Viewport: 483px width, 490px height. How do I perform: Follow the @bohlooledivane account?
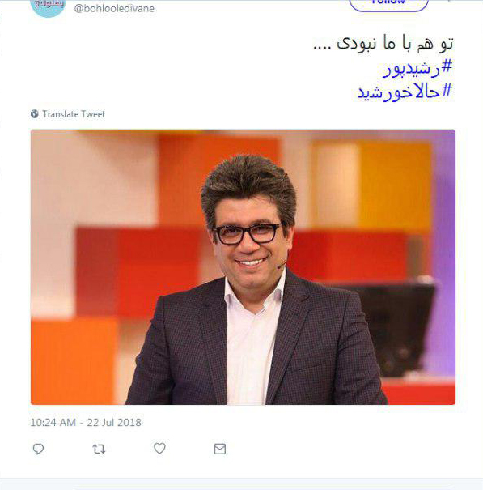(x=388, y=4)
